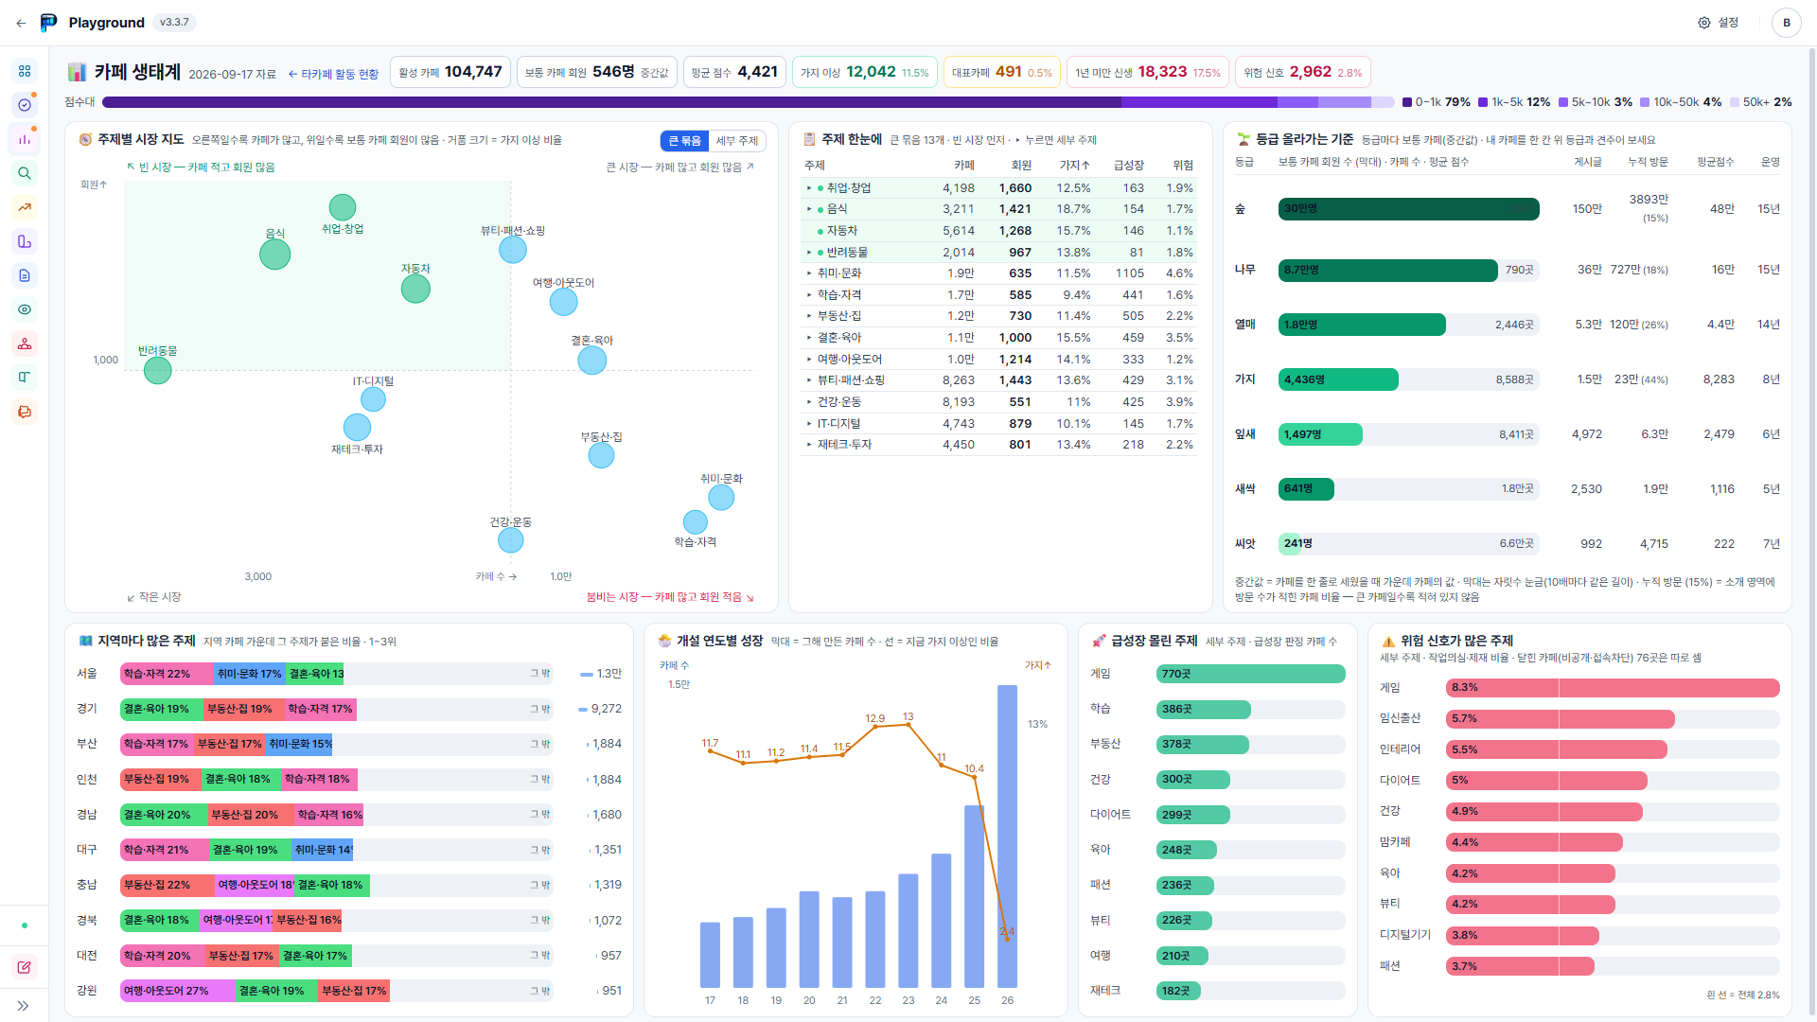Click the 위험 신호 warning triangle icon
This screenshot has width=1817, height=1022.
(1388, 642)
